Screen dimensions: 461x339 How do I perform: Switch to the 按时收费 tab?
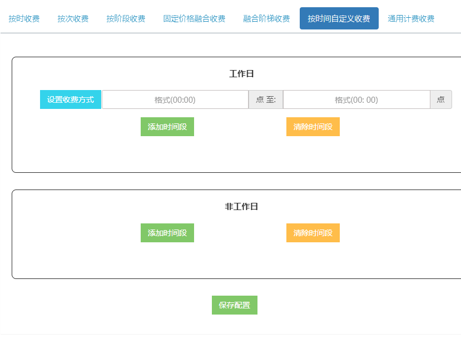[x=24, y=19]
